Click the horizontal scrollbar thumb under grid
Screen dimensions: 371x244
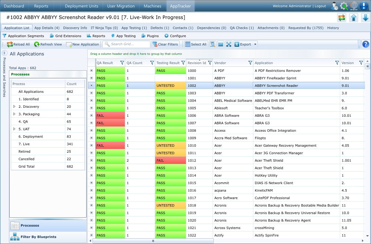click(x=153, y=241)
